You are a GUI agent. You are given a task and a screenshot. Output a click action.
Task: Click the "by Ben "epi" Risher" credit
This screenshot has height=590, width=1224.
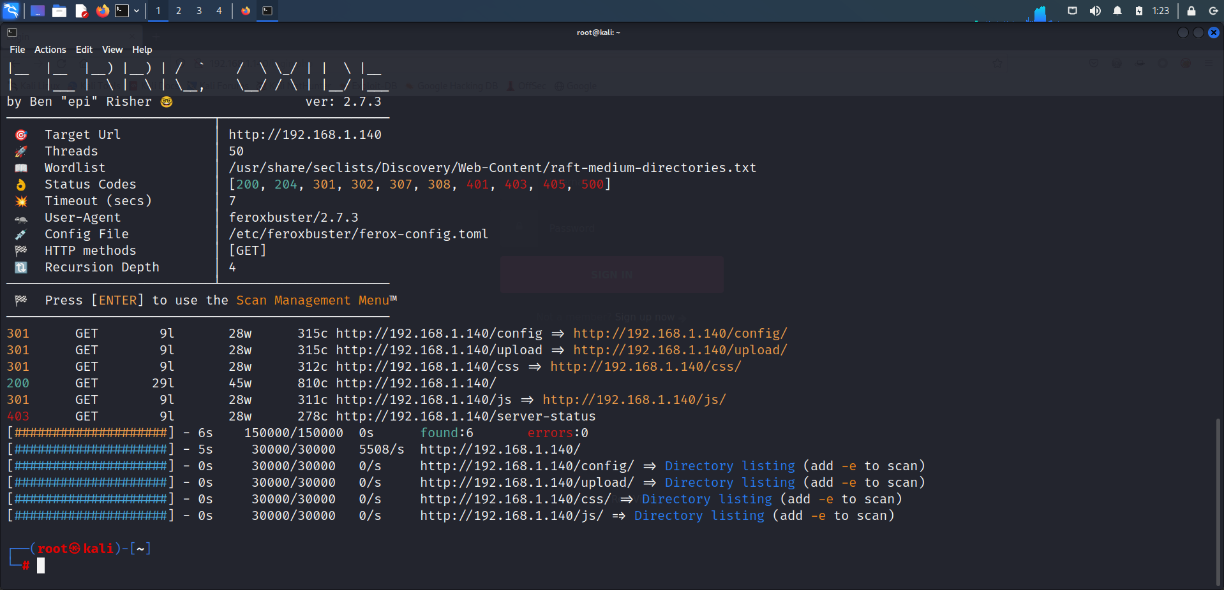(79, 101)
